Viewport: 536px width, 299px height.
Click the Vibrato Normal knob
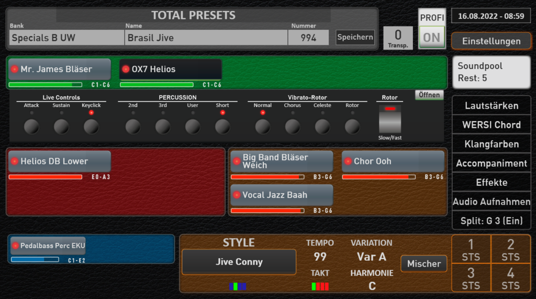(x=263, y=127)
